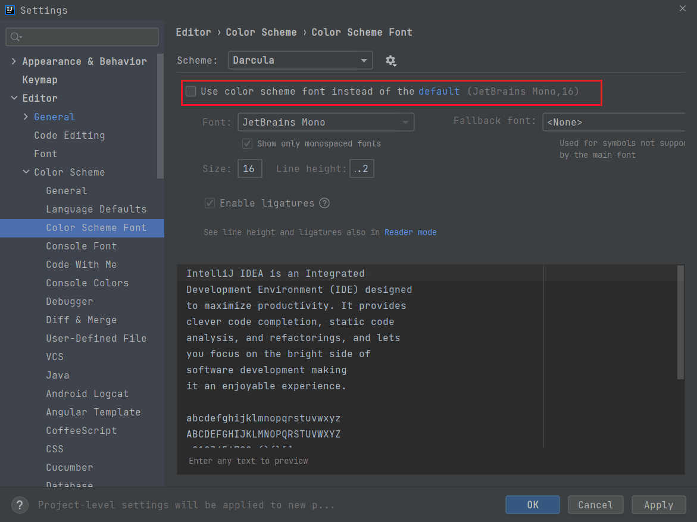Click the scheme gear actions icon

pos(390,61)
